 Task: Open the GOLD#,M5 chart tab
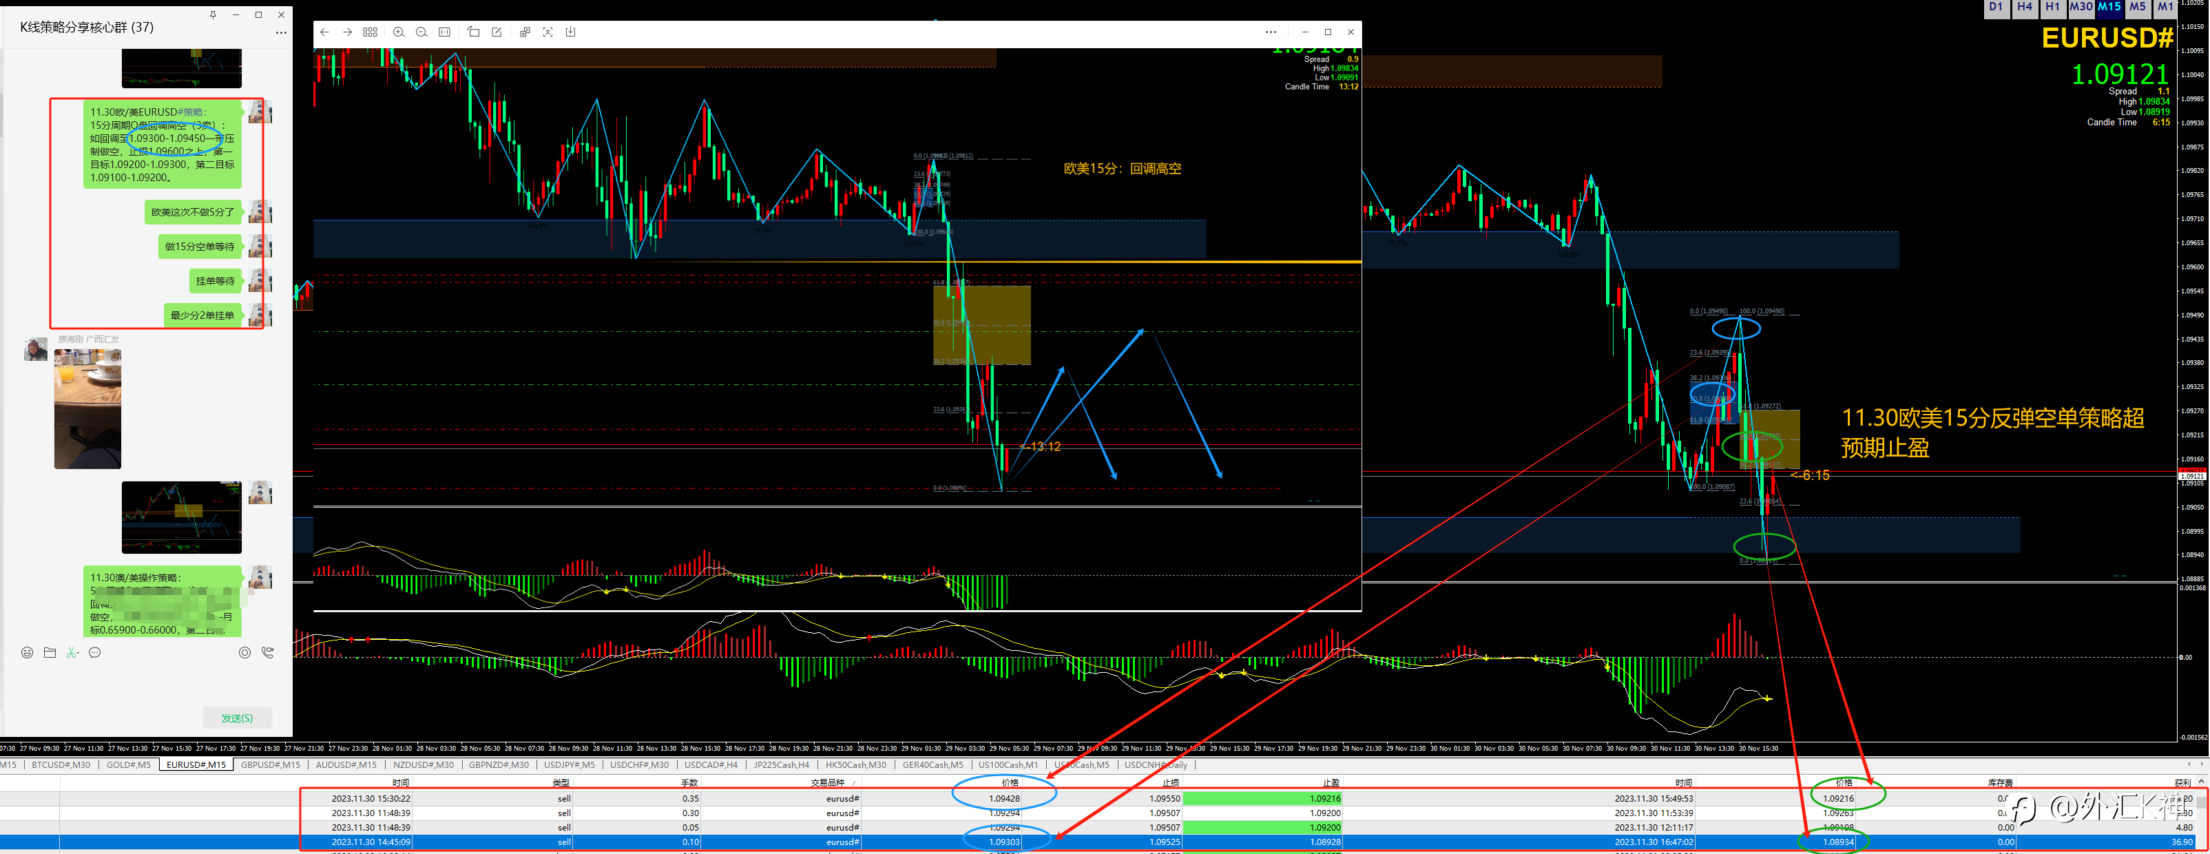point(129,764)
